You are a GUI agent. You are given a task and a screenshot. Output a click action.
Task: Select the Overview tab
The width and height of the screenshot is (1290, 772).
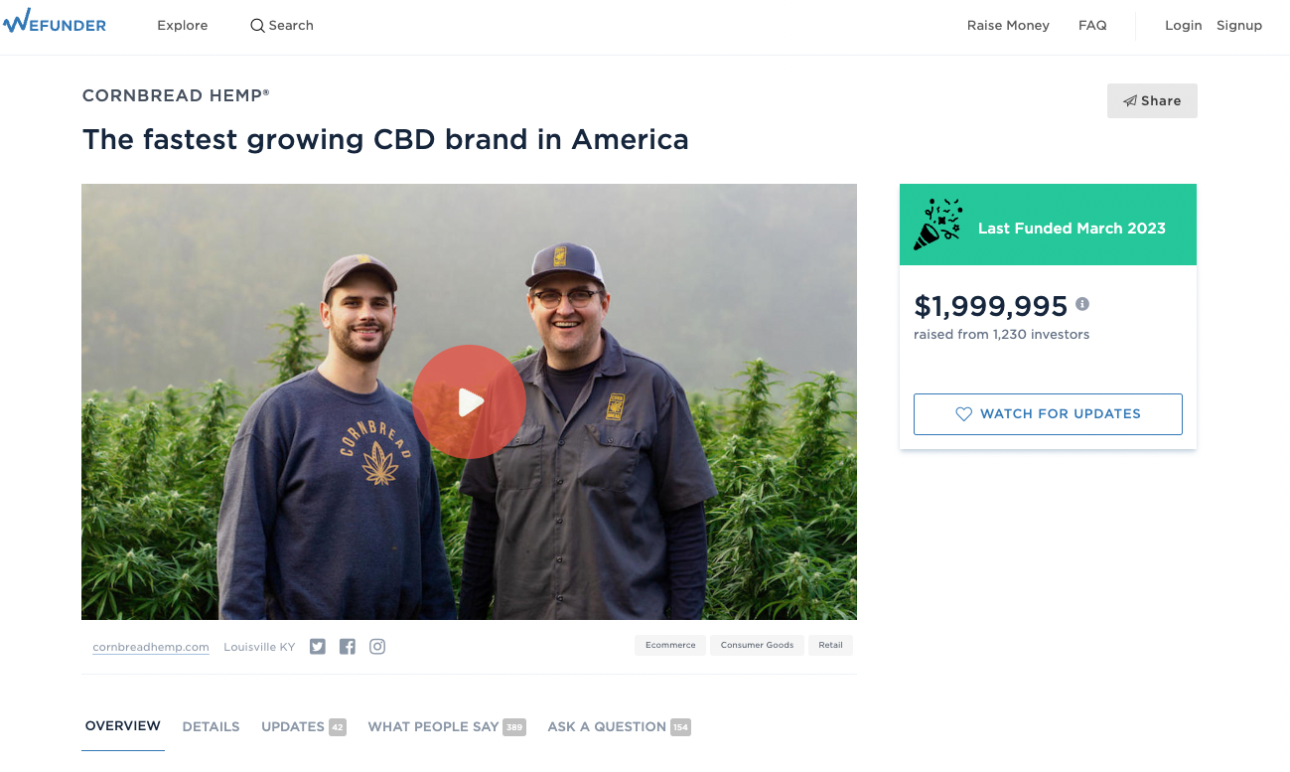coord(123,726)
